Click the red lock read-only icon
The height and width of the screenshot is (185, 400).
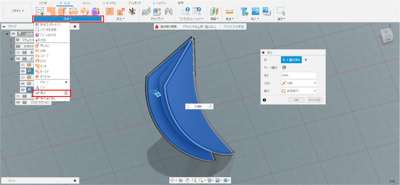coord(157,26)
